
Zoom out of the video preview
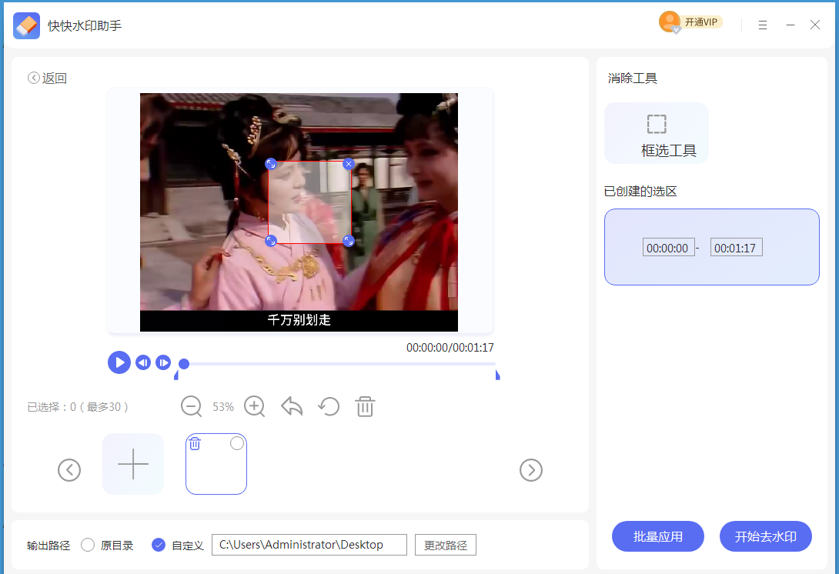[x=191, y=406]
